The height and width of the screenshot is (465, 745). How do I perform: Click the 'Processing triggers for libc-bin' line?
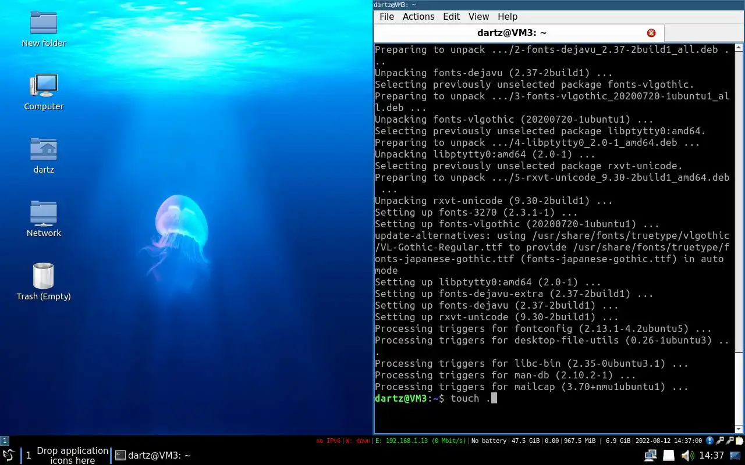pyautogui.click(x=531, y=363)
